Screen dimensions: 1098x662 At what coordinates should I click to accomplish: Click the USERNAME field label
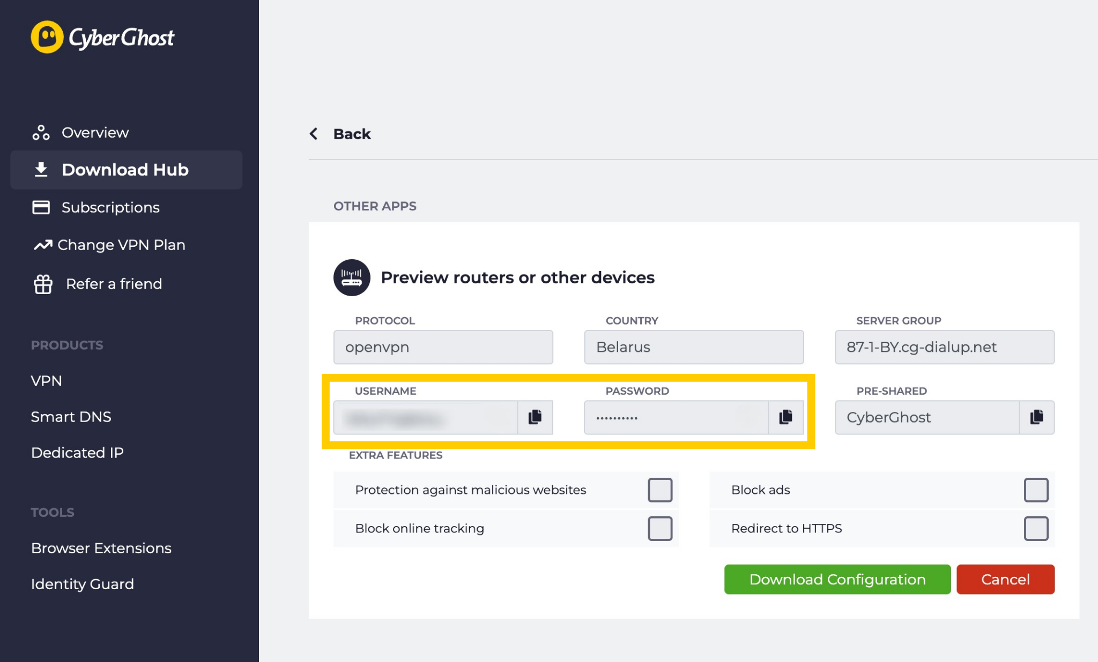(x=385, y=391)
